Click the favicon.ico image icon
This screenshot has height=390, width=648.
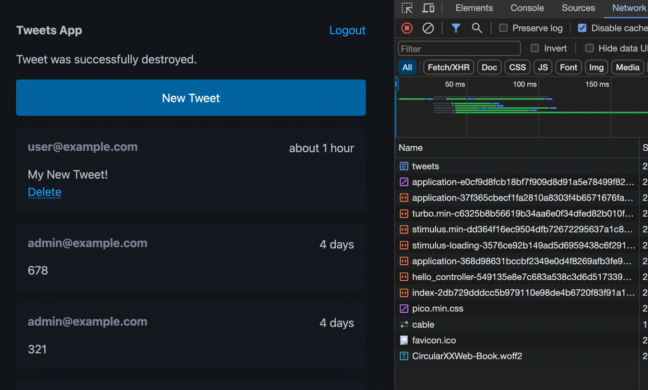pyautogui.click(x=404, y=340)
